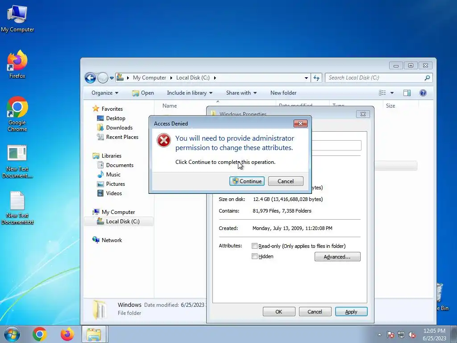
Task: Click the Explorer forward arrow button
Action: (102, 78)
